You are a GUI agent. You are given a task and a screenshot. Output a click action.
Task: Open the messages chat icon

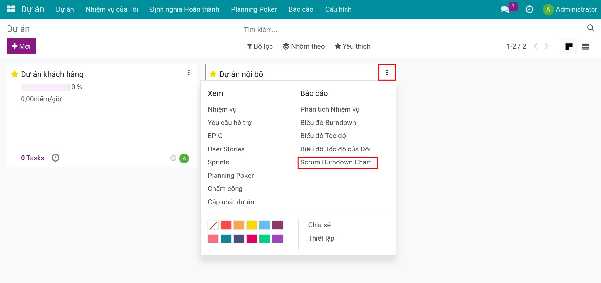click(505, 9)
